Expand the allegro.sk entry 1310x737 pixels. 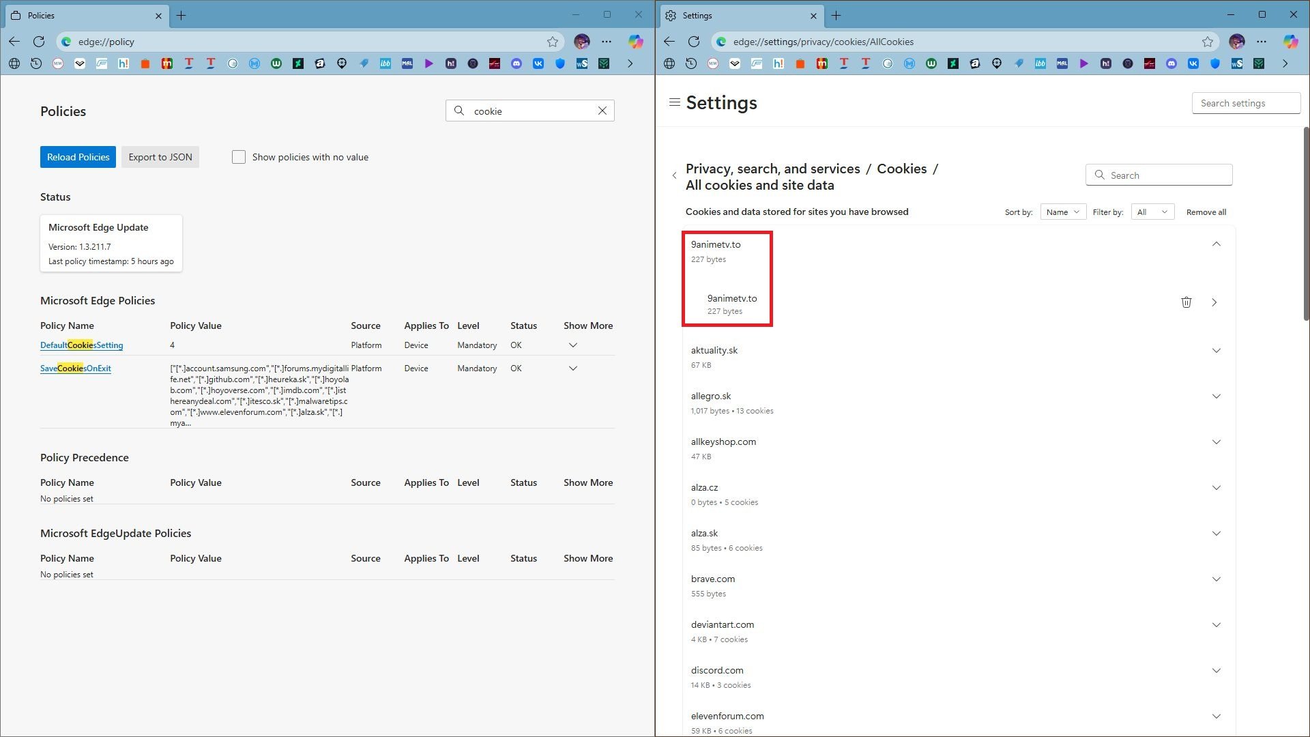coord(1217,396)
